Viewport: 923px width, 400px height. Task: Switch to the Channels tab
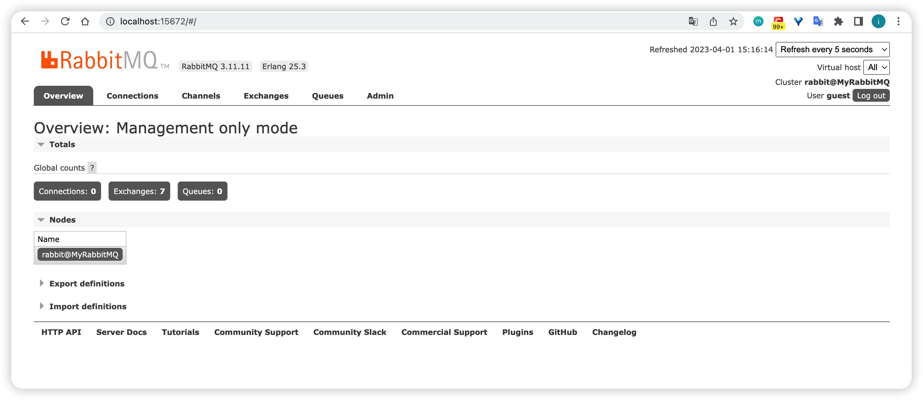point(201,96)
